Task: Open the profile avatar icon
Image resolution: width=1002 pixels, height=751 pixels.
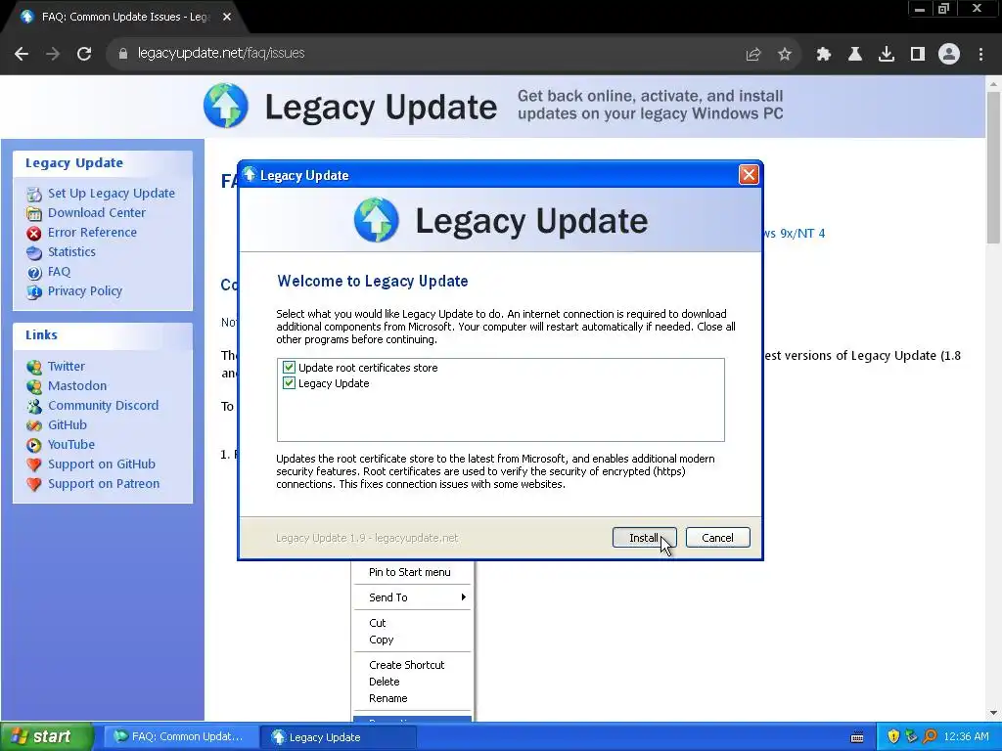Action: 949,55
